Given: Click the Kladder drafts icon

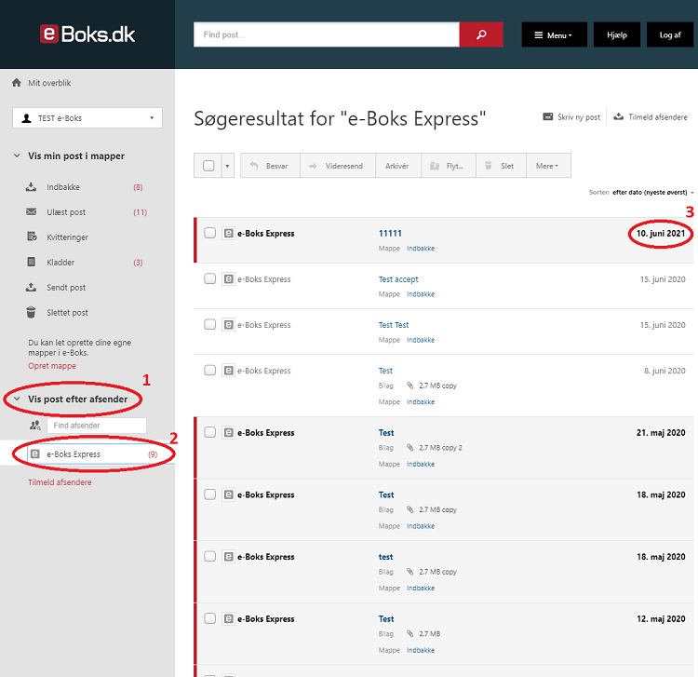Looking at the screenshot, I should coord(31,262).
